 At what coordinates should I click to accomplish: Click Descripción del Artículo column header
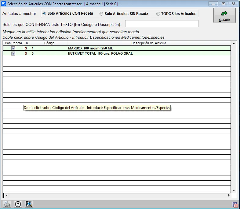149,43
